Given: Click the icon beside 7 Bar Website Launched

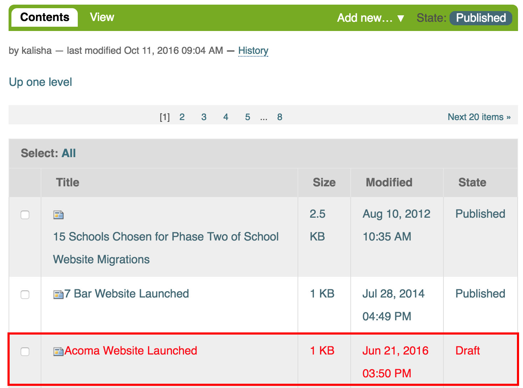Looking at the screenshot, I should click(x=59, y=295).
